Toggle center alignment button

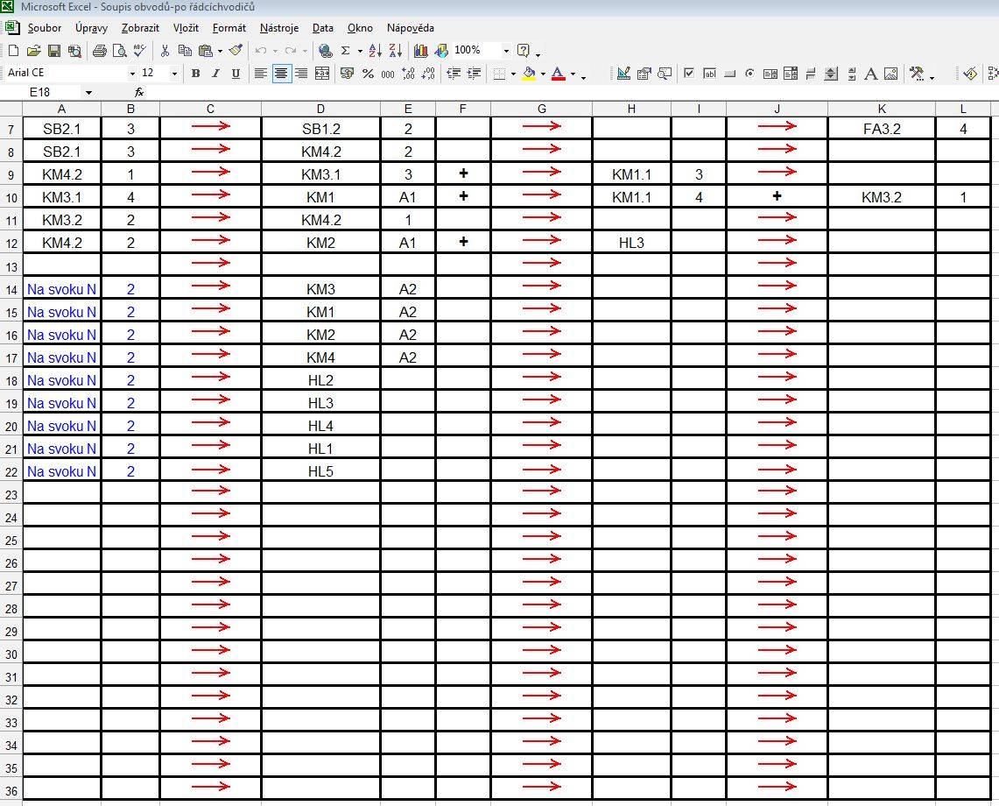click(281, 74)
